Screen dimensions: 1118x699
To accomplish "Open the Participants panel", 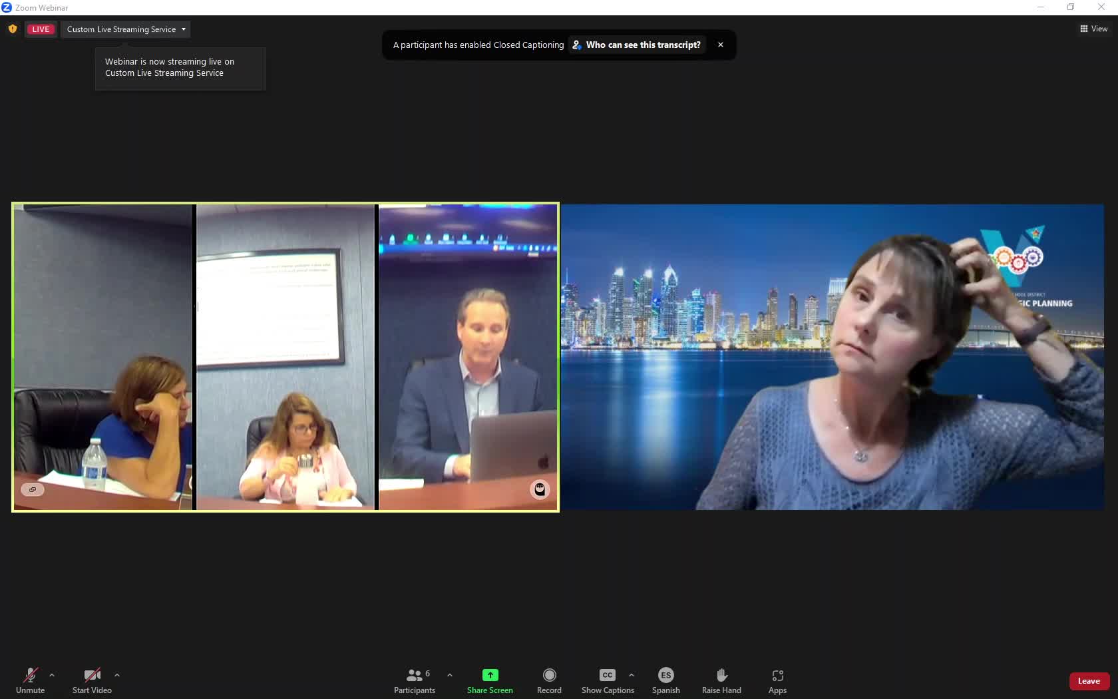I will click(x=414, y=675).
